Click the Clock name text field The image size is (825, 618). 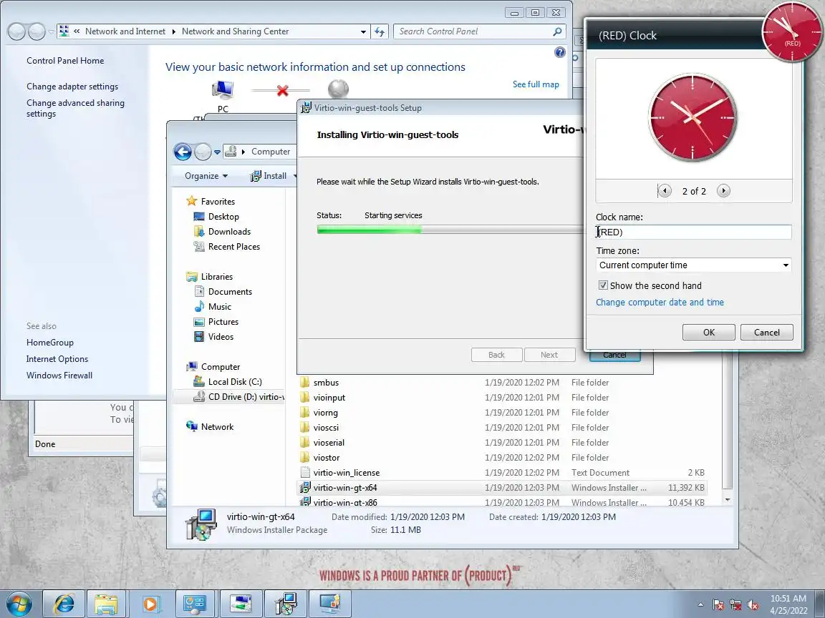pyautogui.click(x=693, y=232)
